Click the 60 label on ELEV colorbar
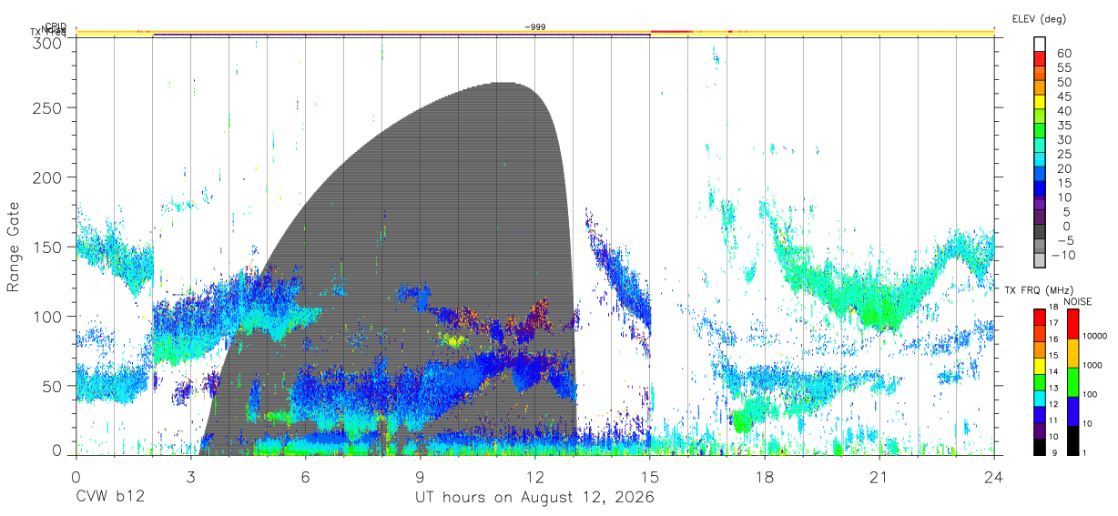This screenshot has height=516, width=1118. [x=1063, y=53]
